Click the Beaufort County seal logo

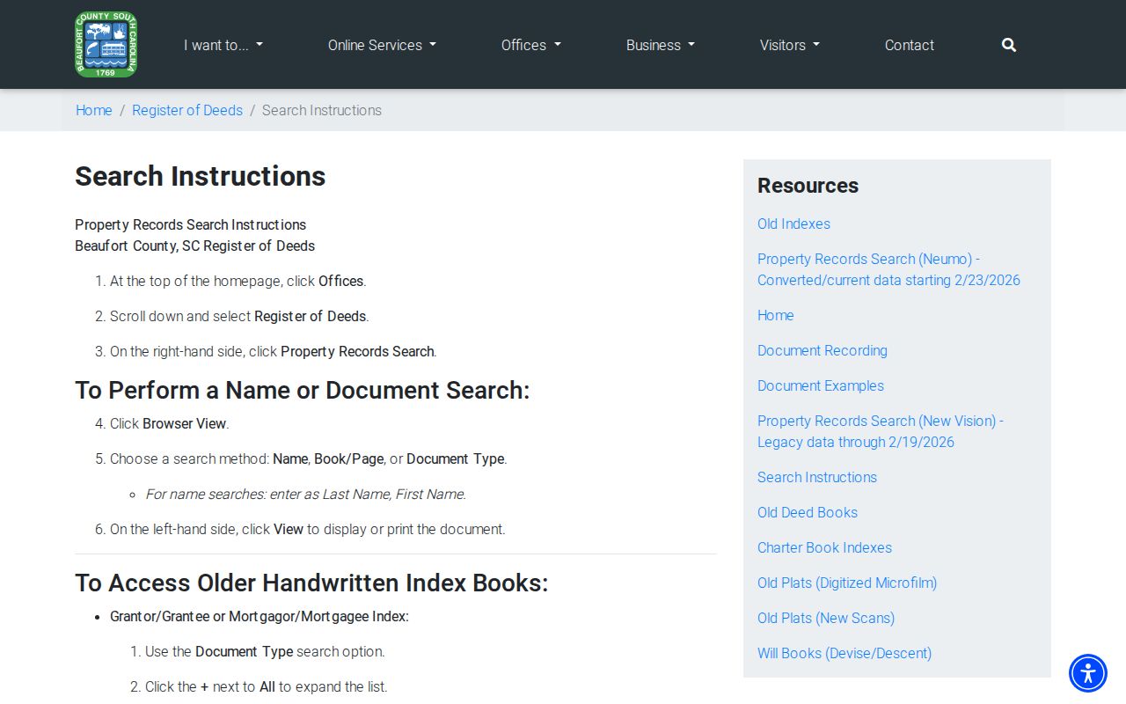coord(106,44)
